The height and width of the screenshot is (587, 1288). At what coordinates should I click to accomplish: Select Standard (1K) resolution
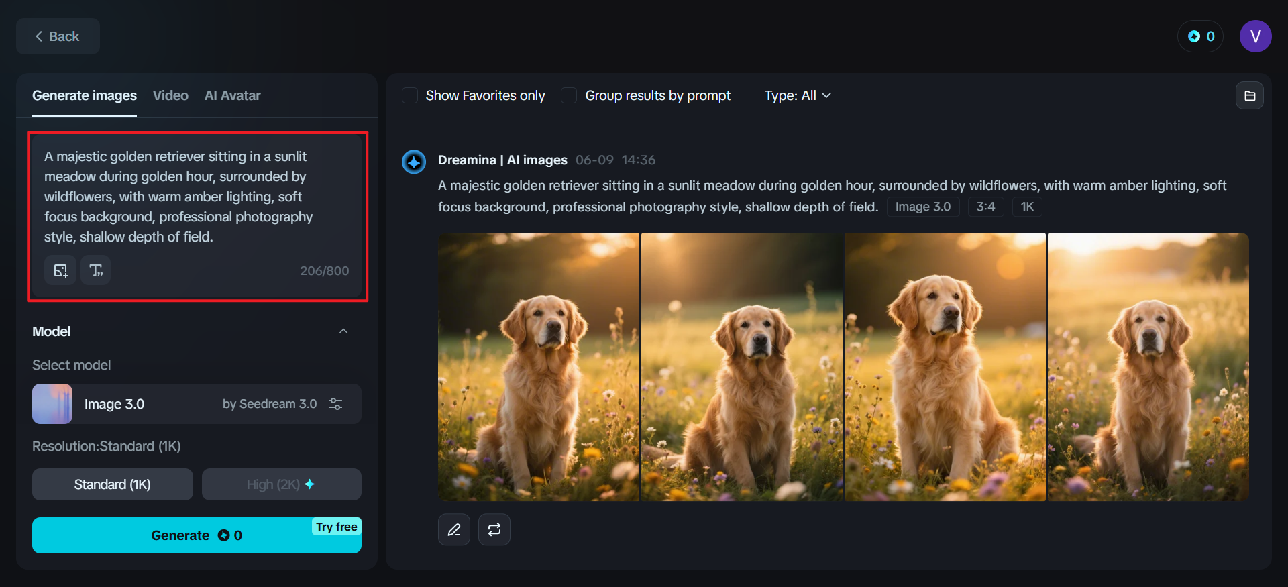tap(113, 484)
